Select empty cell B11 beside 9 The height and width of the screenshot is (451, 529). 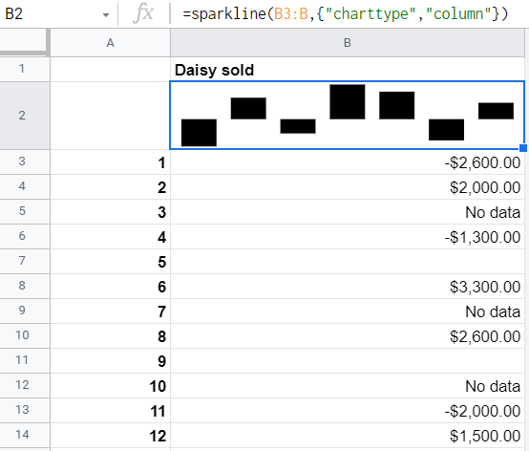tap(348, 361)
